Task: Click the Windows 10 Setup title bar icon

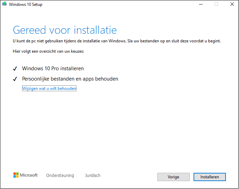Action: point(4,4)
